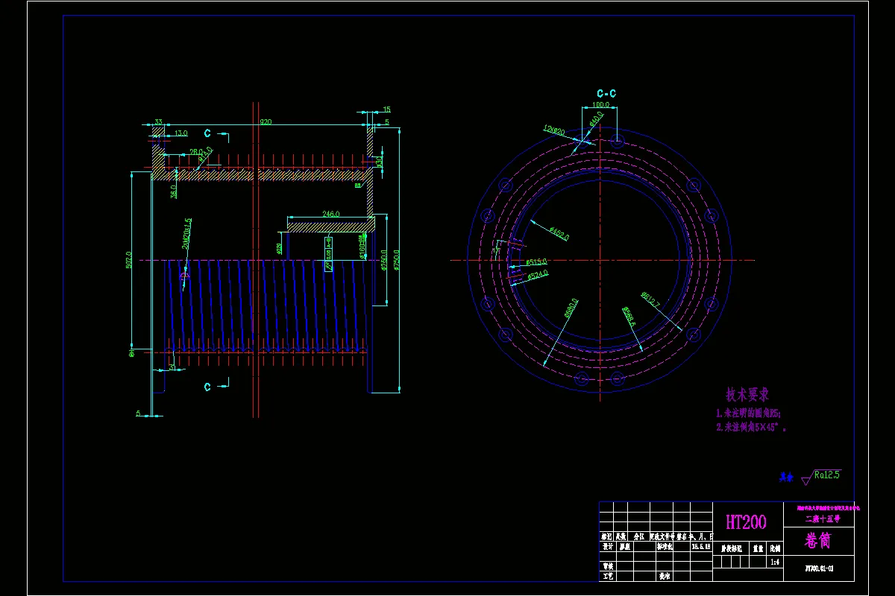895x596 pixels.
Task: Click the HT200 material label in title block
Action: click(746, 521)
